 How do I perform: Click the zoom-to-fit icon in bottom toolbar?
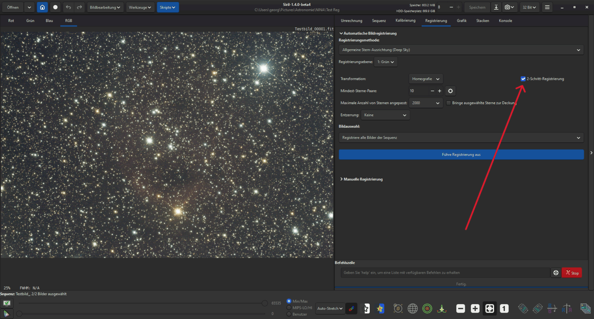[490, 308]
